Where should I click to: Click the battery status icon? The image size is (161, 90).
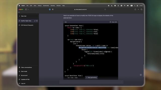[x=128, y=5]
